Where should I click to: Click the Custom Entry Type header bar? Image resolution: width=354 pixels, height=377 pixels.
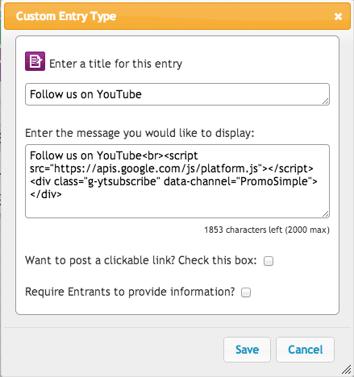[x=177, y=16]
